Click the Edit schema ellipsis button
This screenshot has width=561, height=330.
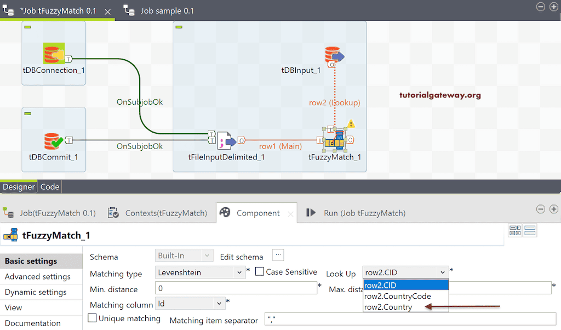point(278,255)
